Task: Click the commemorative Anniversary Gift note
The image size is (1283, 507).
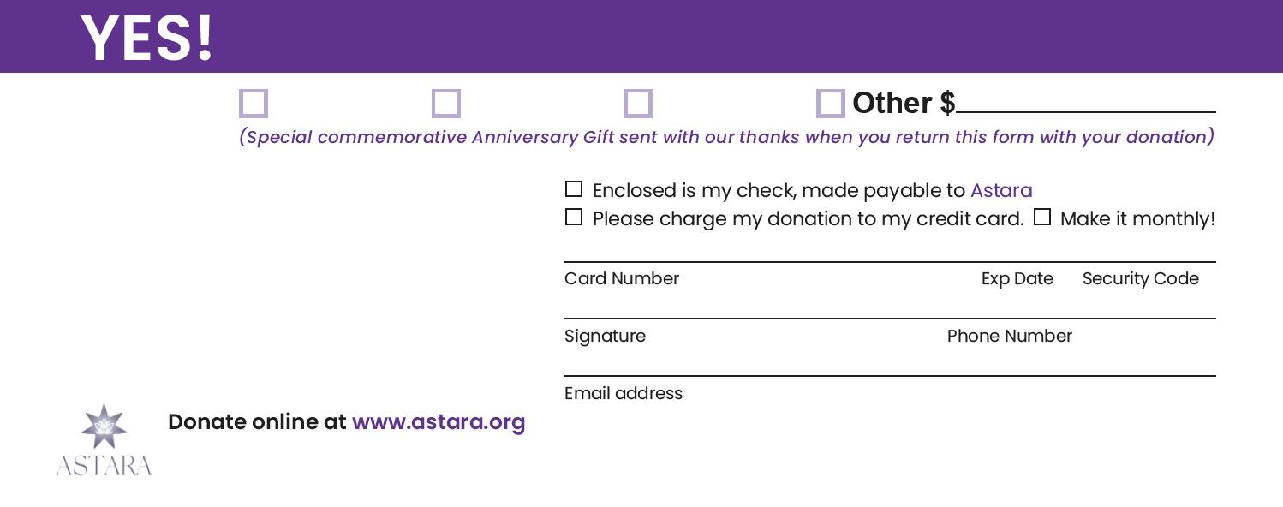Action: [x=726, y=137]
